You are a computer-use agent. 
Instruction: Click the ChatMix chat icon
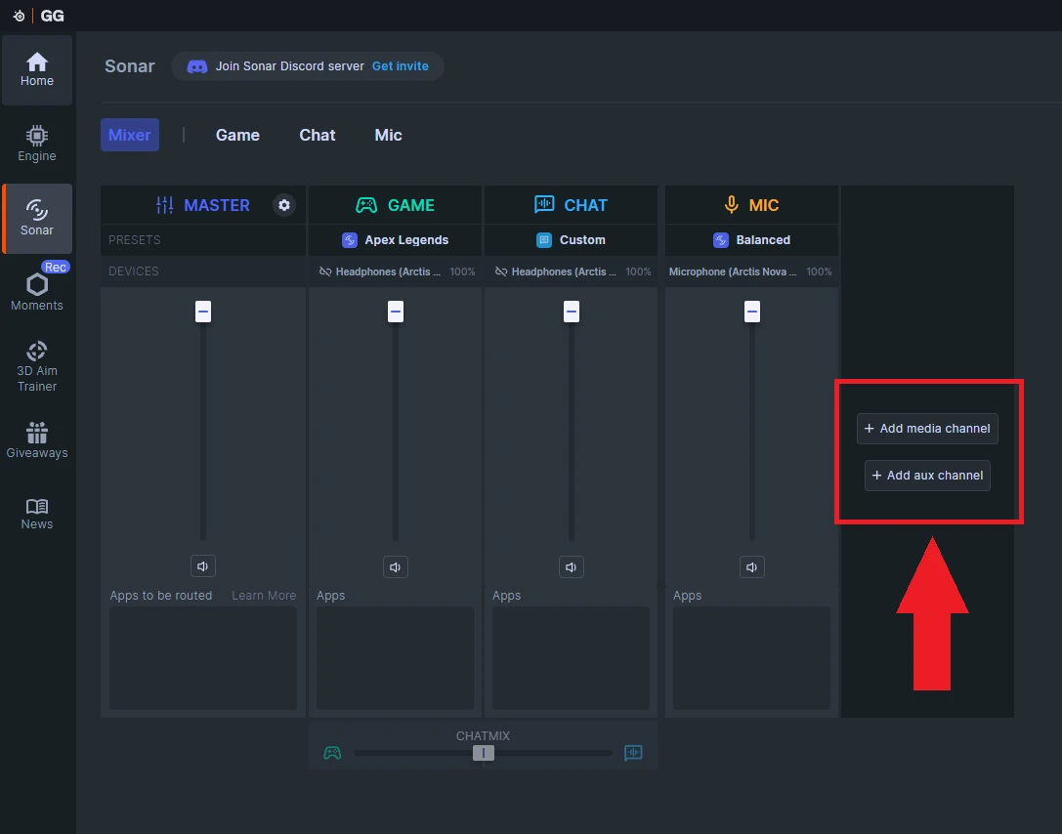click(633, 753)
